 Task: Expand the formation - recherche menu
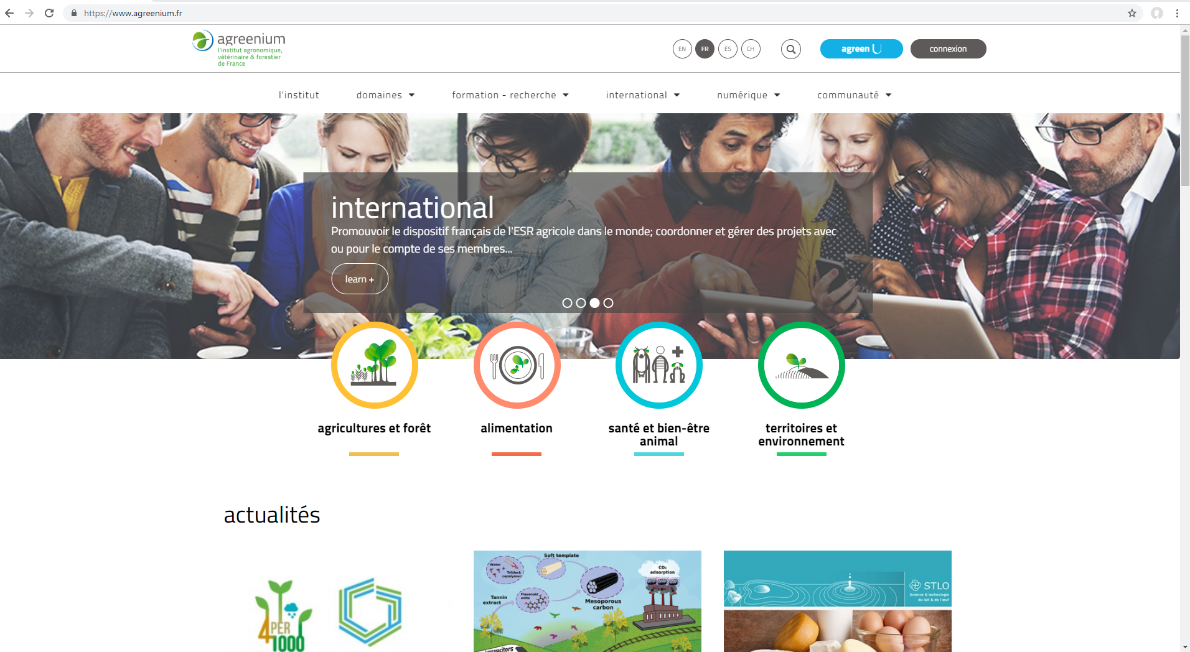[510, 95]
